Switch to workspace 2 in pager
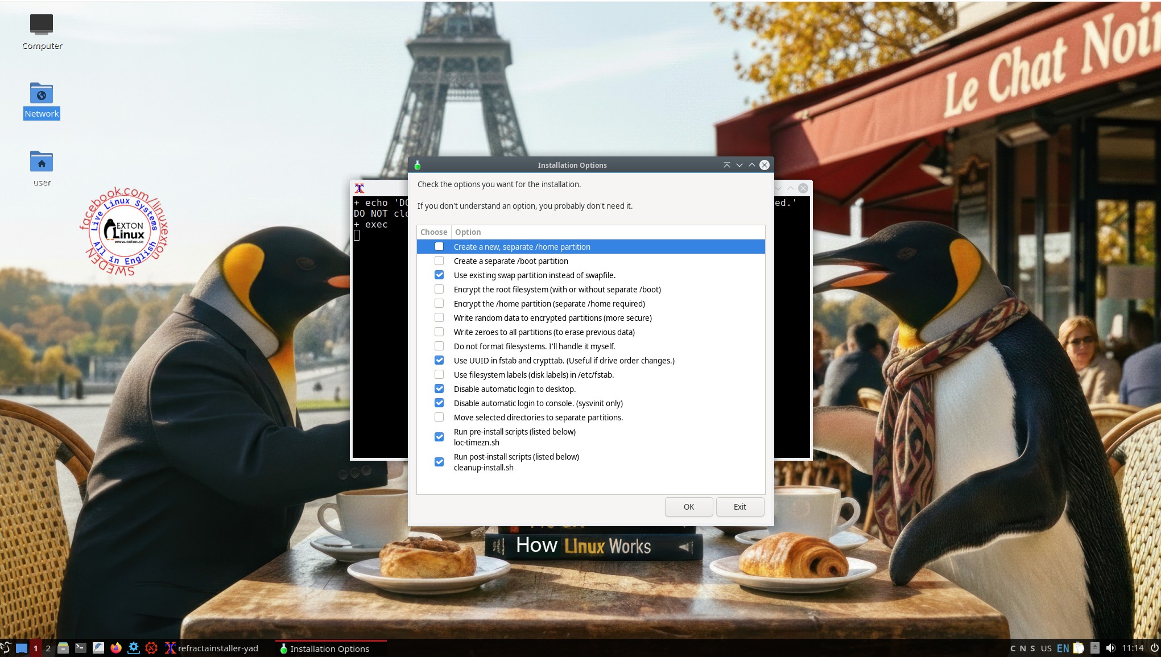Viewport: 1161px width, 657px height. point(48,648)
